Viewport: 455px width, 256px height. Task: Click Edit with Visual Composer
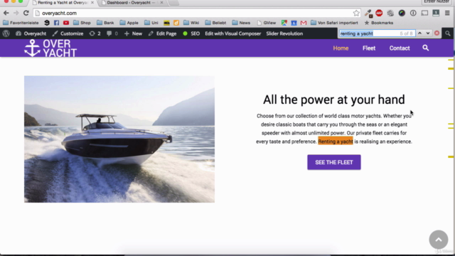(x=233, y=33)
